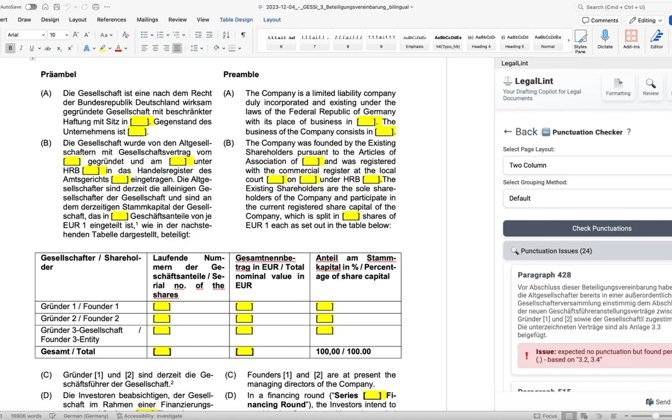This screenshot has width=672, height=420.
Task: Open Select Grouping Method dropdown Default
Action: (x=588, y=198)
